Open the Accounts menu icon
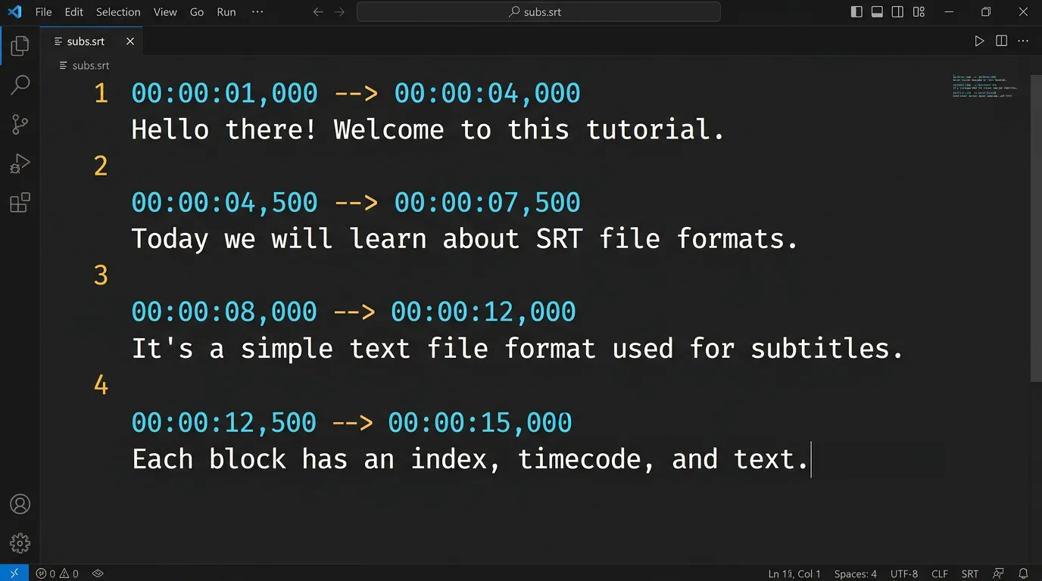The image size is (1042, 581). 20,504
